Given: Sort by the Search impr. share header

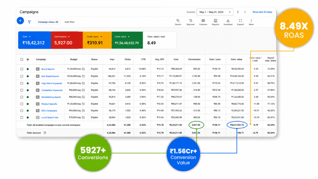Looking at the screenshot, I should coord(270,59).
